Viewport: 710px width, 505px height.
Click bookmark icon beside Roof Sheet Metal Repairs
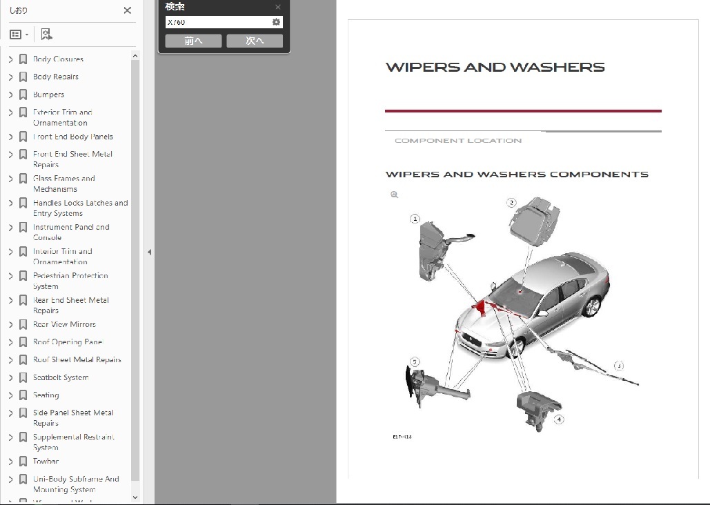point(23,359)
